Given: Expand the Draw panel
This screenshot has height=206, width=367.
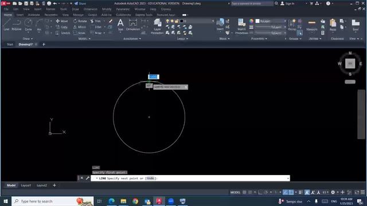Looking at the screenshot, I should pos(28,39).
